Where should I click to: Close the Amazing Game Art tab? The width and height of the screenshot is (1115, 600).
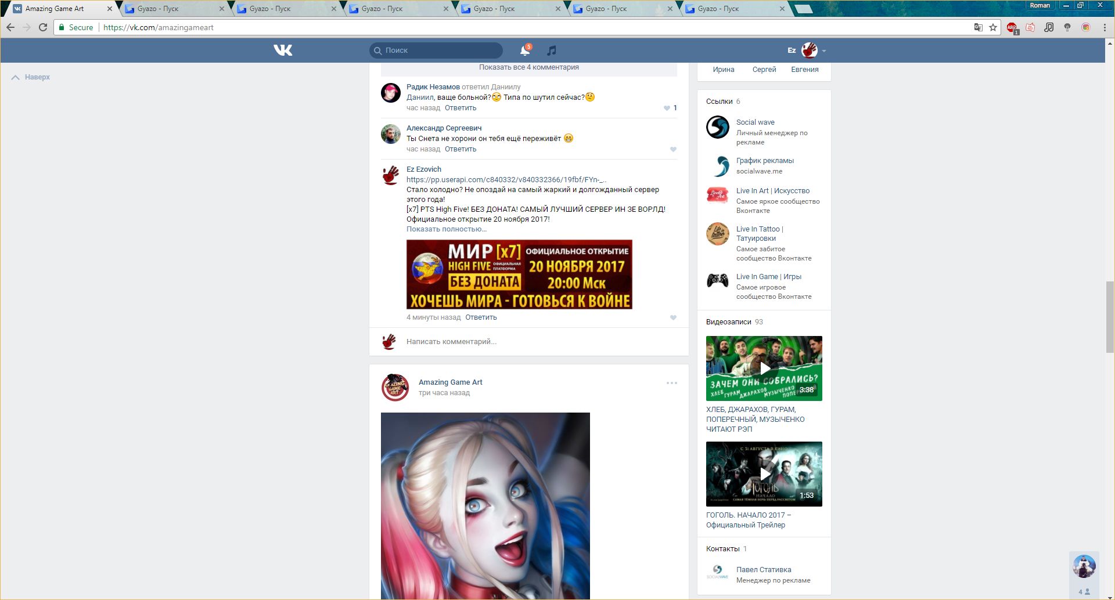(x=110, y=9)
